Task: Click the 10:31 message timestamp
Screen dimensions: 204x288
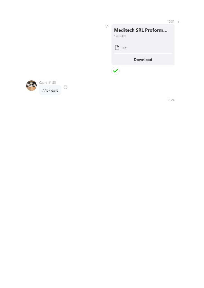Action: [170, 22]
